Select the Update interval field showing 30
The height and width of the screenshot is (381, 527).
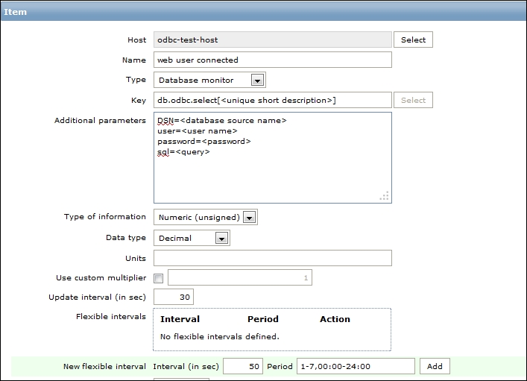[173, 297]
